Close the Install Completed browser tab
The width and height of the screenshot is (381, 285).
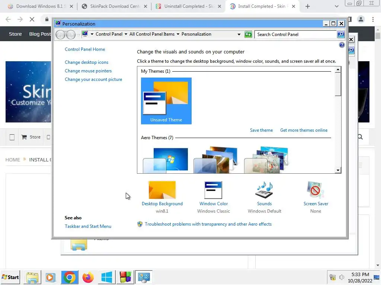point(294,6)
